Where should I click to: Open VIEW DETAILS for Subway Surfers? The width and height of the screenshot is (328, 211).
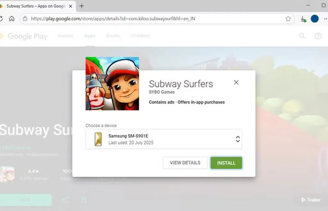click(x=185, y=163)
